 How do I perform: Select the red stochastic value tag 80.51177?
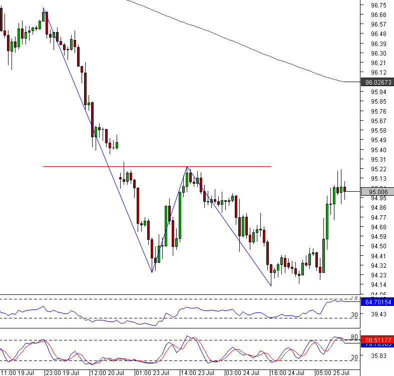point(378,338)
